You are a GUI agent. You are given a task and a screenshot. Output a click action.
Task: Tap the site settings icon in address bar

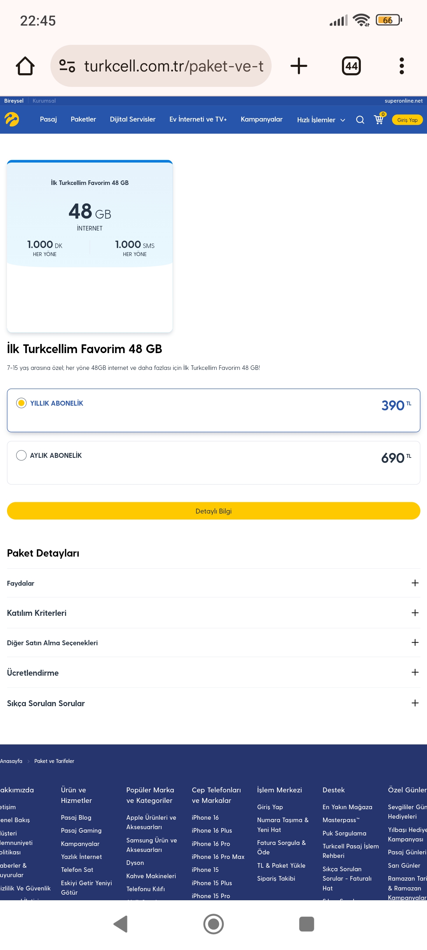(x=67, y=66)
